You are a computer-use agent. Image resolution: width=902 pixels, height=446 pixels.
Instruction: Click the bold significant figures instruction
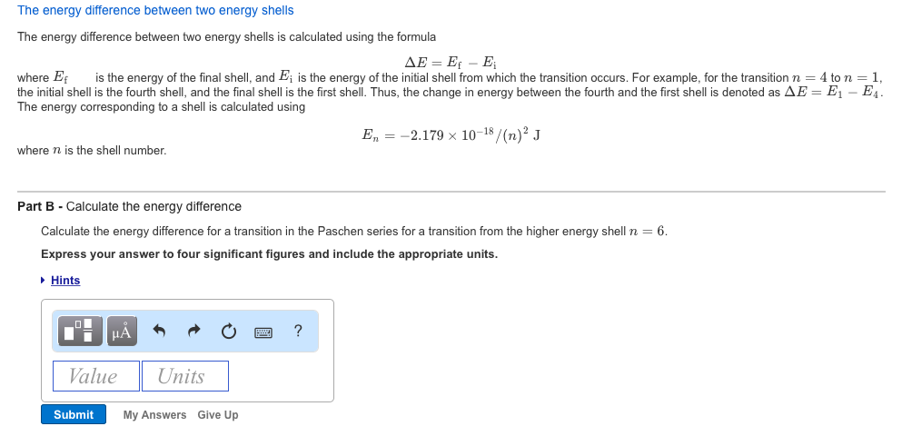(x=269, y=254)
